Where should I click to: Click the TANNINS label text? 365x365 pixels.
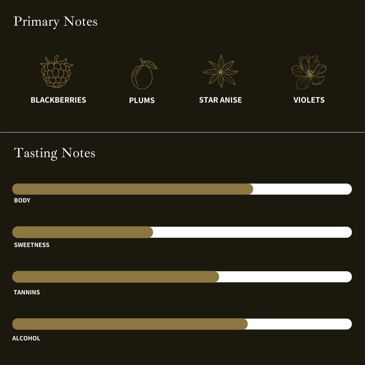point(27,292)
